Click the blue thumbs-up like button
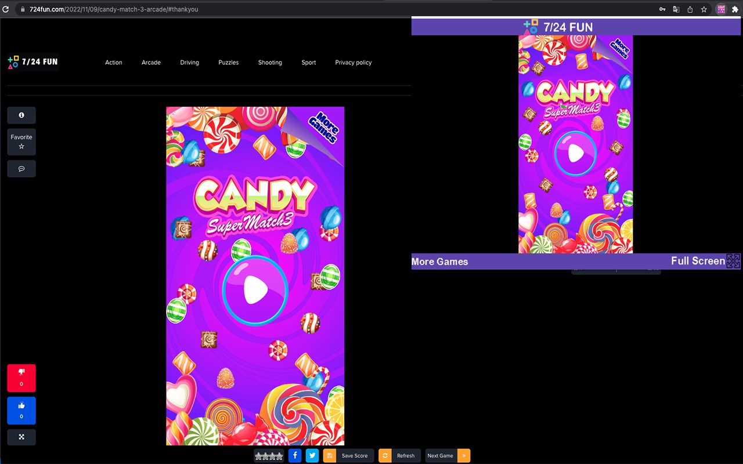This screenshot has height=464, width=743. 21,411
